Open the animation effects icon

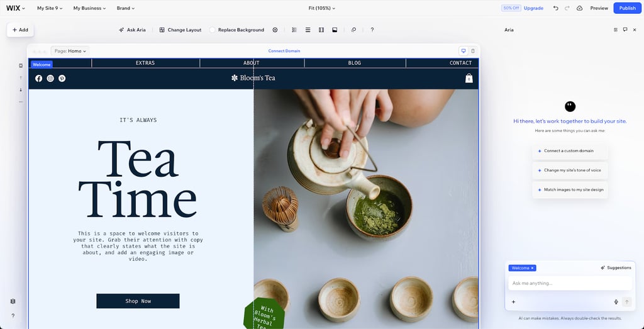353,30
